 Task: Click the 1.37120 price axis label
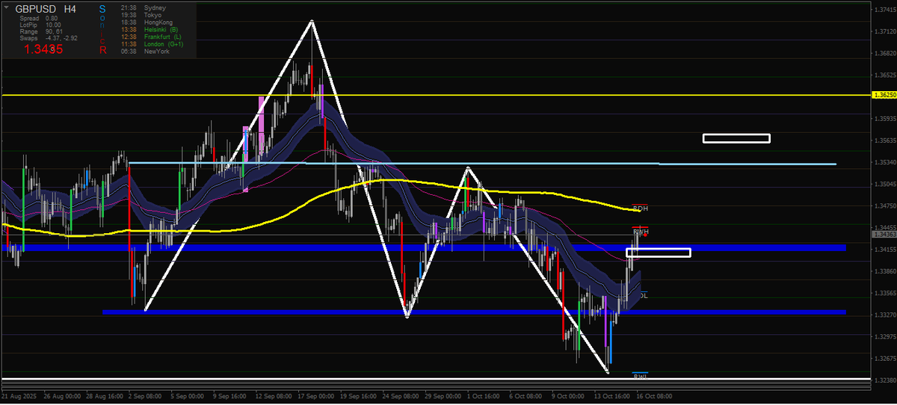pyautogui.click(x=884, y=31)
